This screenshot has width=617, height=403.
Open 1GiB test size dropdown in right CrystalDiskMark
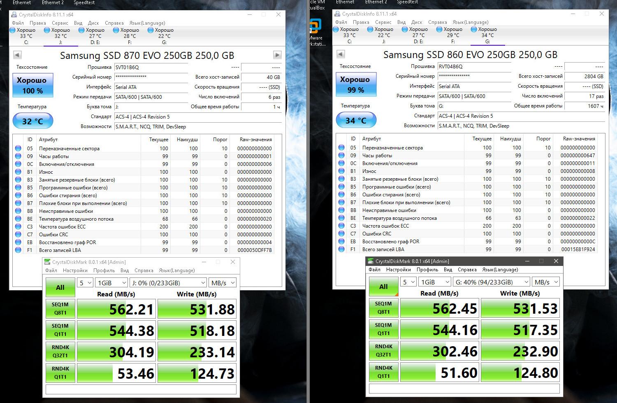tap(434, 282)
